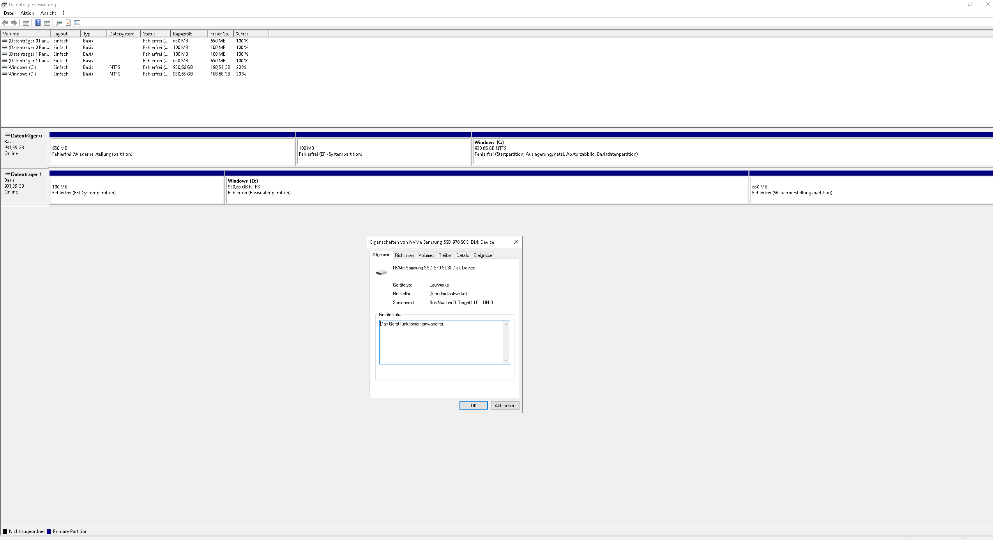Toggle the console tree pane icon
Viewport: 993px width, 540px height.
tap(26, 23)
